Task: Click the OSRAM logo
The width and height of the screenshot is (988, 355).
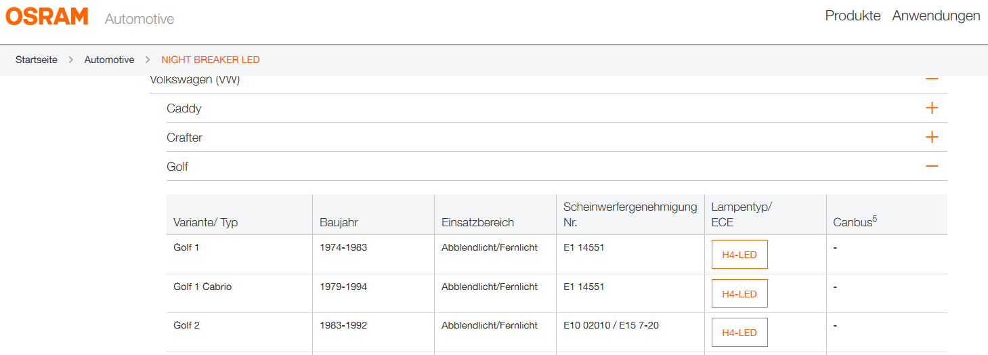Action: (x=47, y=16)
